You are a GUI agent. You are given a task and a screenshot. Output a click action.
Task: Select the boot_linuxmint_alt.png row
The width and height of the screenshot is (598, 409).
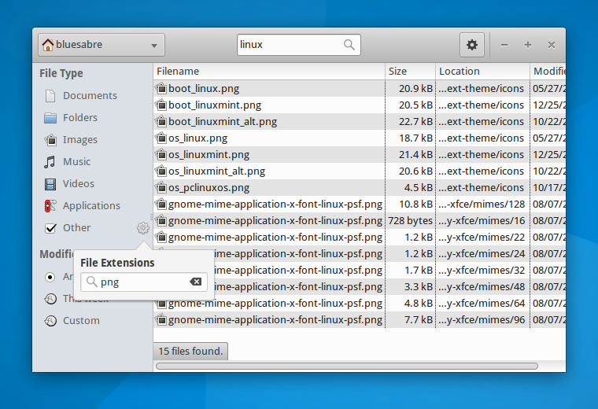(x=360, y=122)
